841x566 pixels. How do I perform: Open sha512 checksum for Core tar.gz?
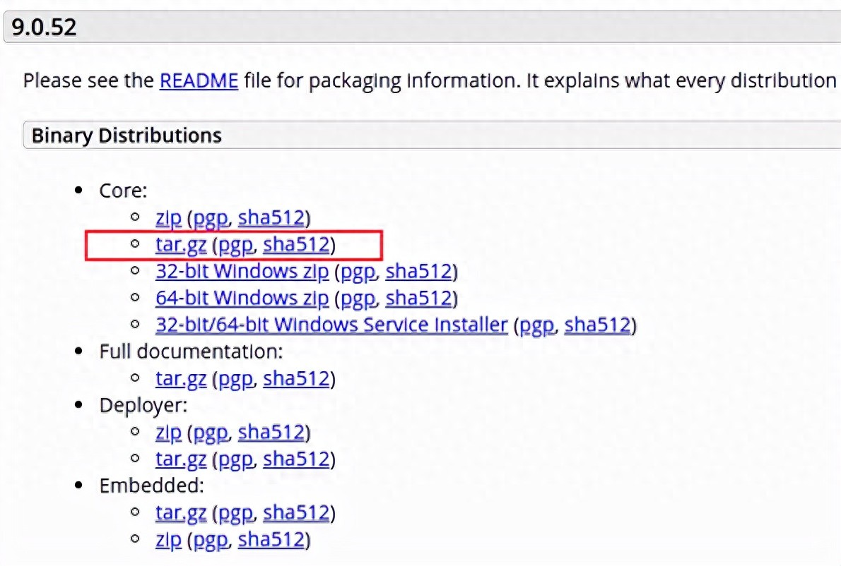pos(296,245)
